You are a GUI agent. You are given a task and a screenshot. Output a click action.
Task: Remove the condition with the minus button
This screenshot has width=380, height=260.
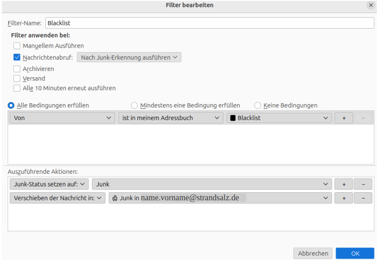(x=363, y=118)
